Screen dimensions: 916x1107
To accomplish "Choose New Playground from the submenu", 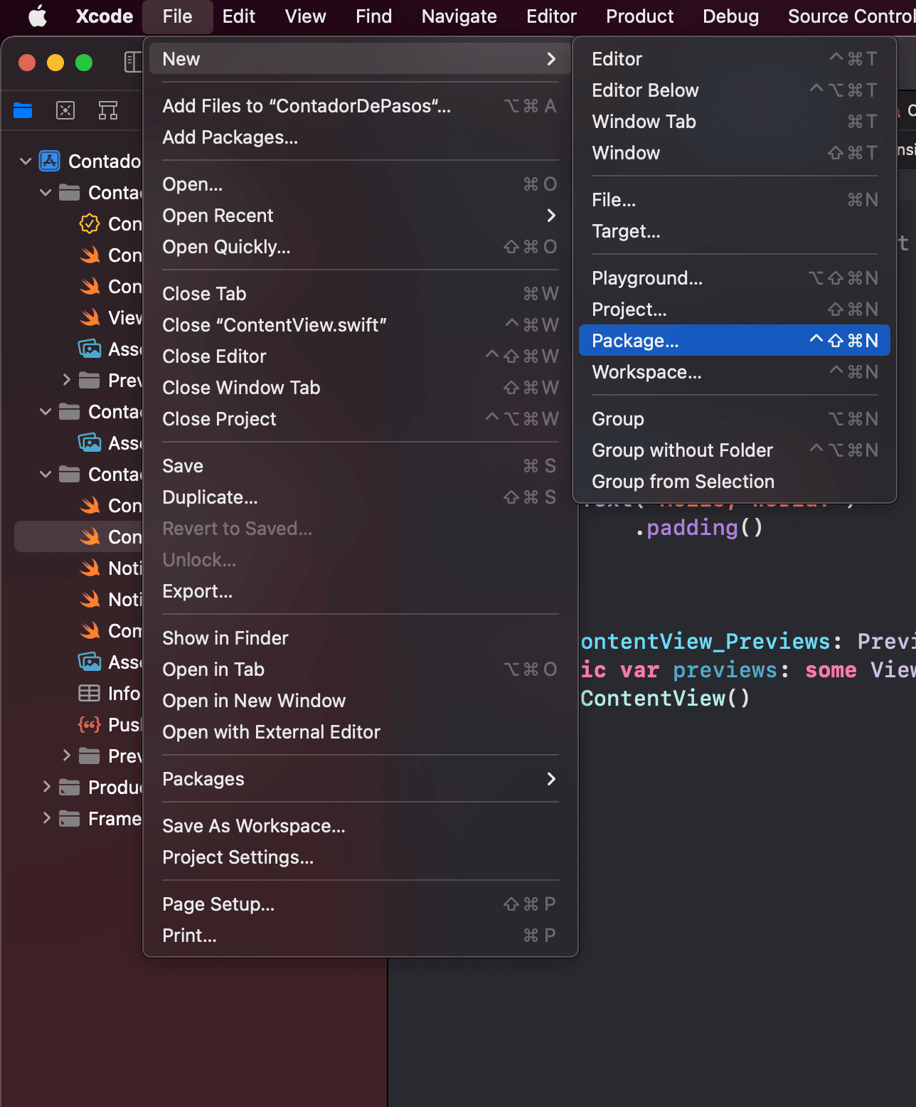I will pyautogui.click(x=734, y=278).
